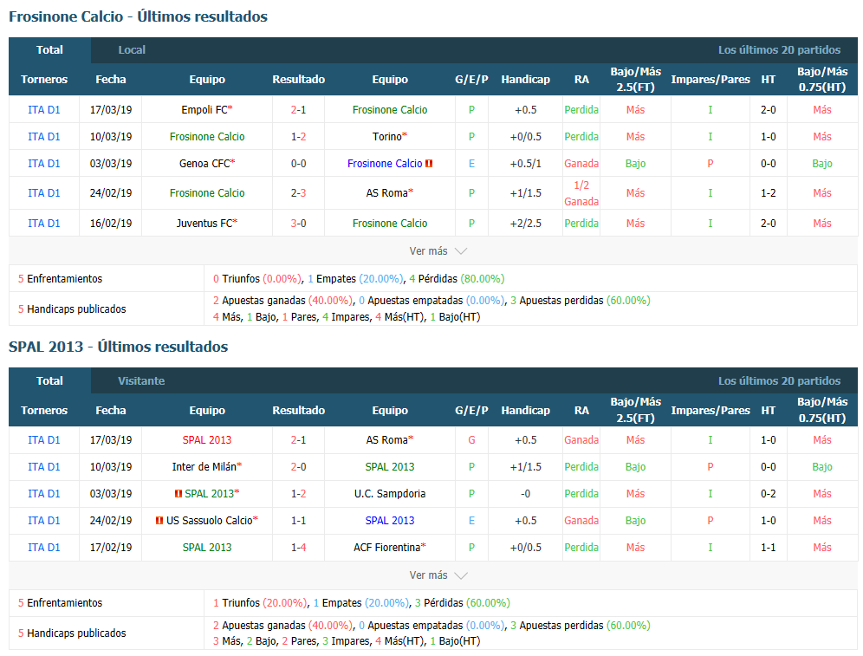Click '5 Enfrentamientos' in the Frosinone Calcio summary

pyautogui.click(x=60, y=279)
